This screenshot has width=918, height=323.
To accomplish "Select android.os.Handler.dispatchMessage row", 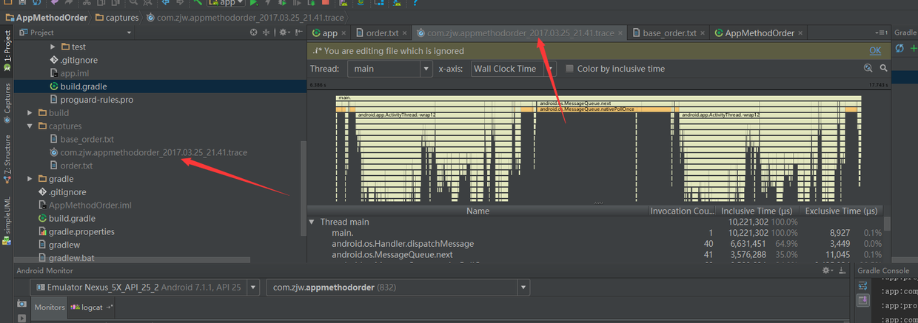I will click(x=595, y=243).
